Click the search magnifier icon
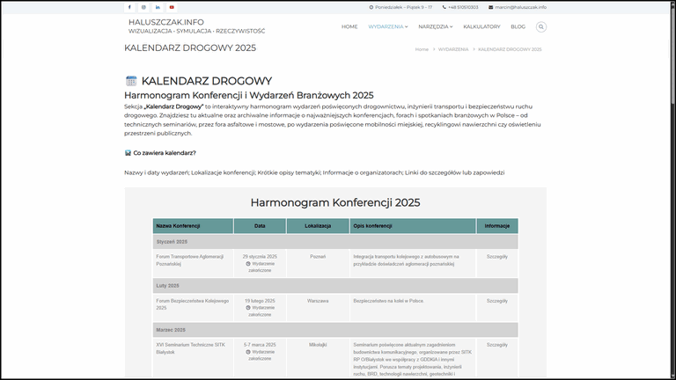Image resolution: width=676 pixels, height=380 pixels. tap(540, 26)
